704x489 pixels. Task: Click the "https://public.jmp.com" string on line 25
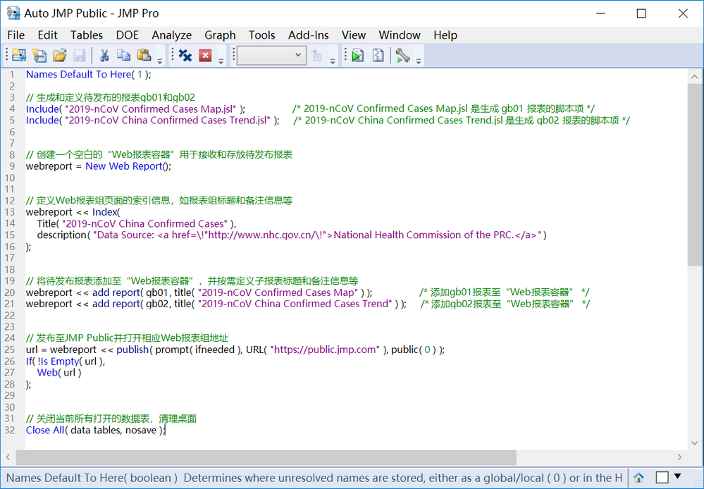(x=325, y=349)
